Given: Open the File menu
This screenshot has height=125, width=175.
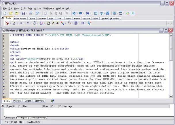Looking at the screenshot, I should pyautogui.click(x=5, y=8).
